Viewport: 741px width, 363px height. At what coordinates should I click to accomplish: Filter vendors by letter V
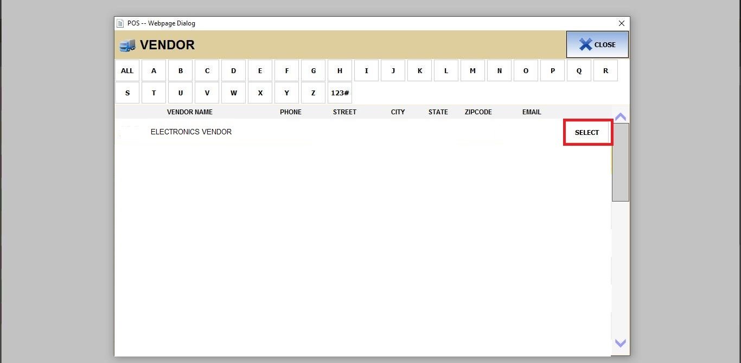click(x=207, y=93)
